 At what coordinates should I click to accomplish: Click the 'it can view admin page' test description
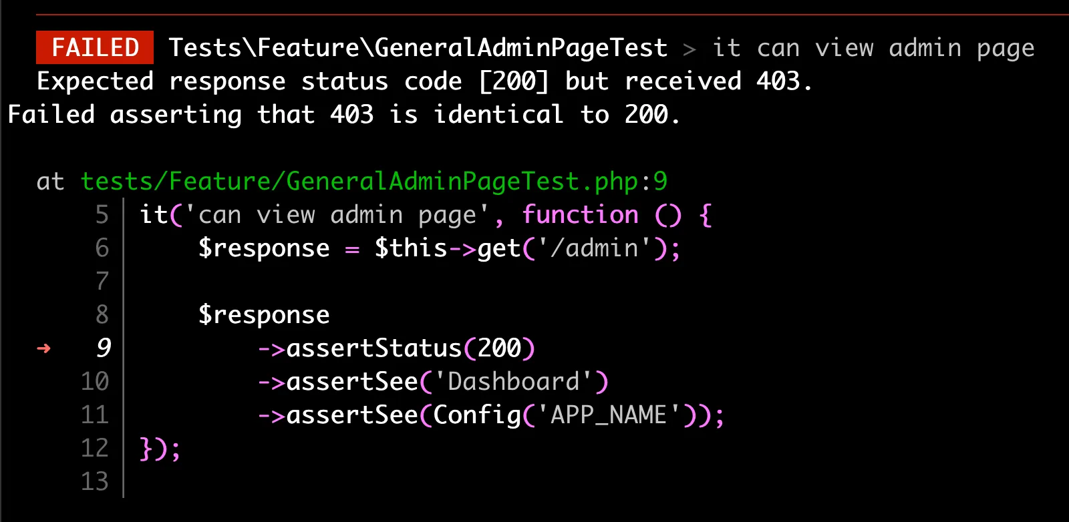click(873, 47)
